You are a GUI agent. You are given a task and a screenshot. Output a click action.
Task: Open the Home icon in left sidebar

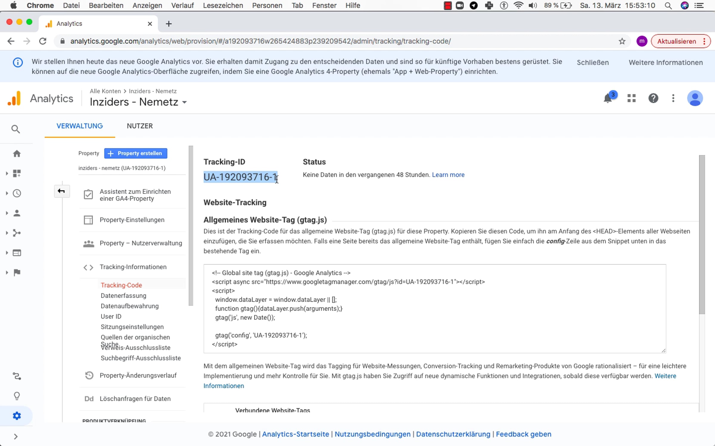(17, 154)
